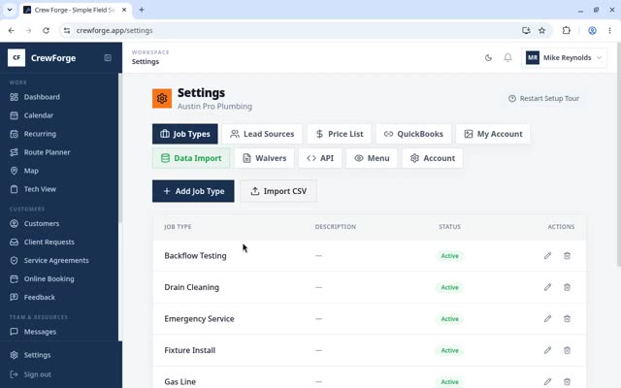Viewport: 621px width, 388px height.
Task: Edit the Emergency Service job type
Action: tap(547, 319)
